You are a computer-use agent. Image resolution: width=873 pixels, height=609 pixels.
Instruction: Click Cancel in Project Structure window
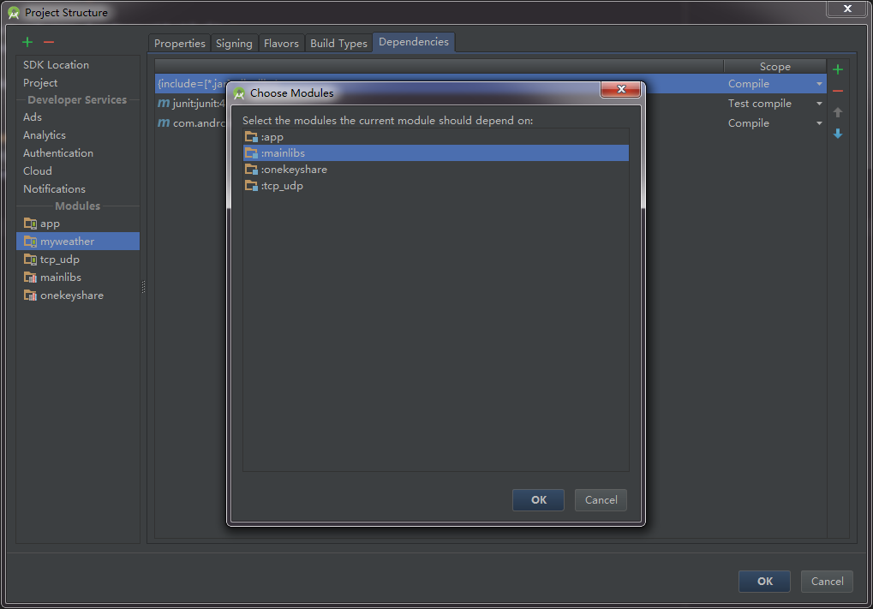[827, 582]
